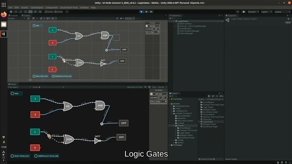The height and width of the screenshot is (164, 292).
Task: Open the Account dropdown
Action: click(x=253, y=12)
